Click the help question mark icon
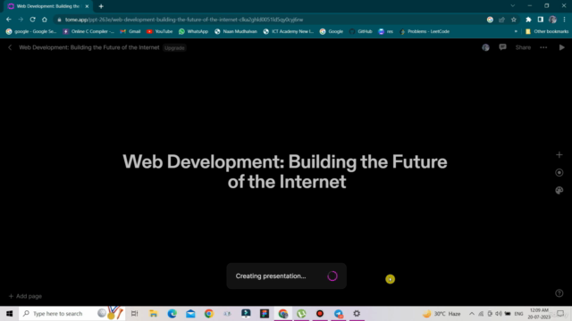This screenshot has height=321, width=572. pyautogui.click(x=559, y=293)
